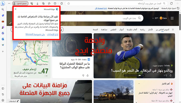
Task: Open the أموال tab
Action: click(x=122, y=30)
